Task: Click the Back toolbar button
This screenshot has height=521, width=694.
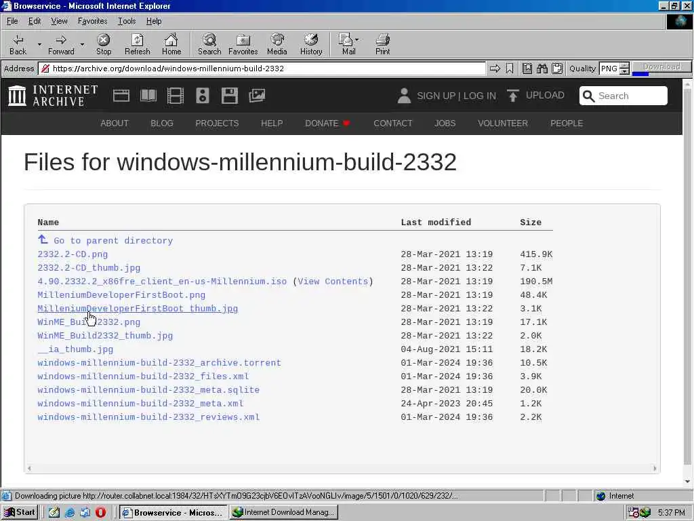Action: [18, 45]
